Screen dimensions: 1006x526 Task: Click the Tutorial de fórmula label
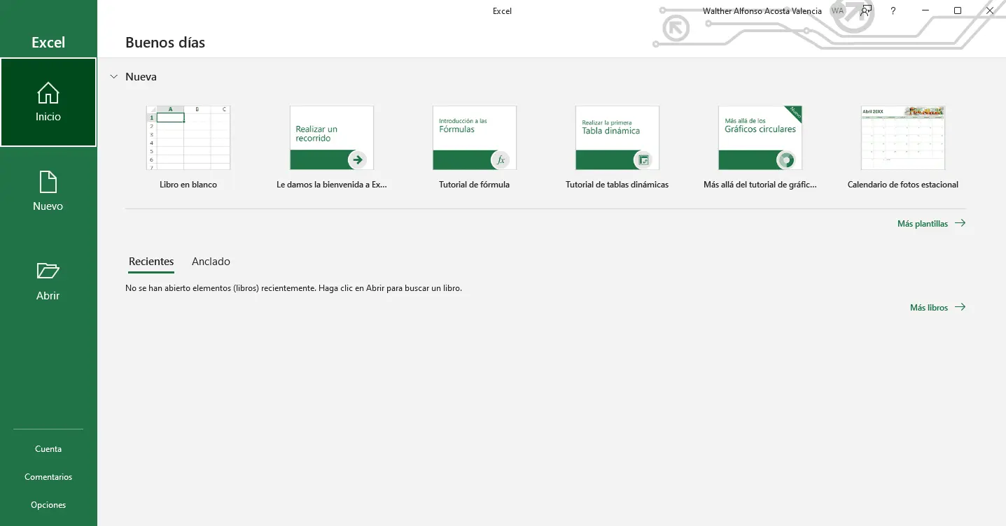[475, 185]
